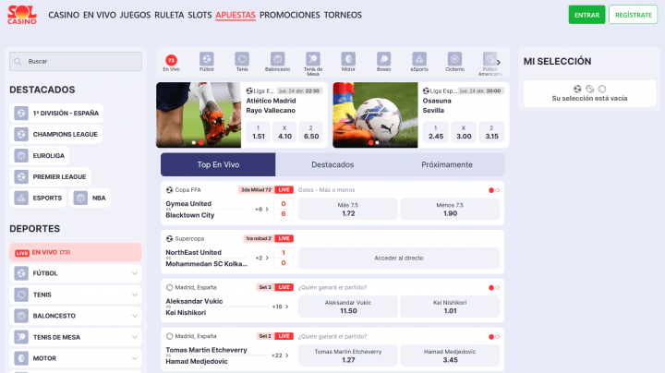
Task: Click Acceder al directo button
Action: 399,258
